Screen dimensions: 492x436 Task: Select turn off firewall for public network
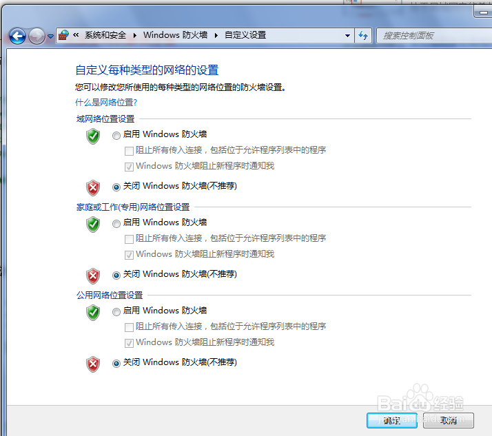[116, 364]
